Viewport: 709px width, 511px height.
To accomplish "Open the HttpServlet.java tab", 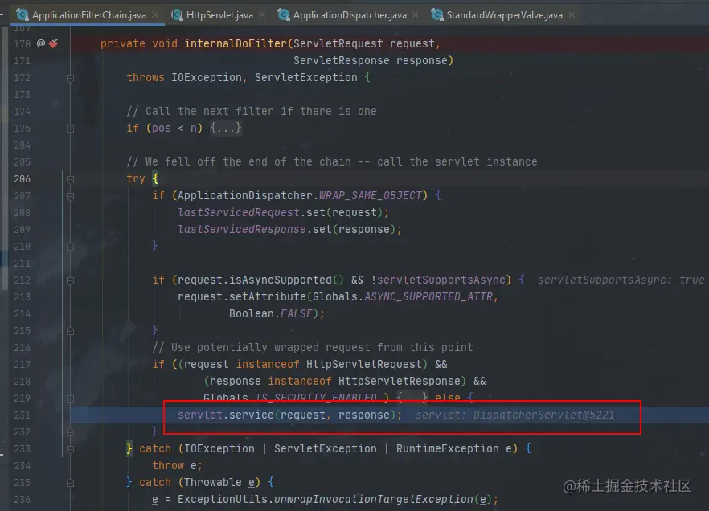I will (x=219, y=15).
